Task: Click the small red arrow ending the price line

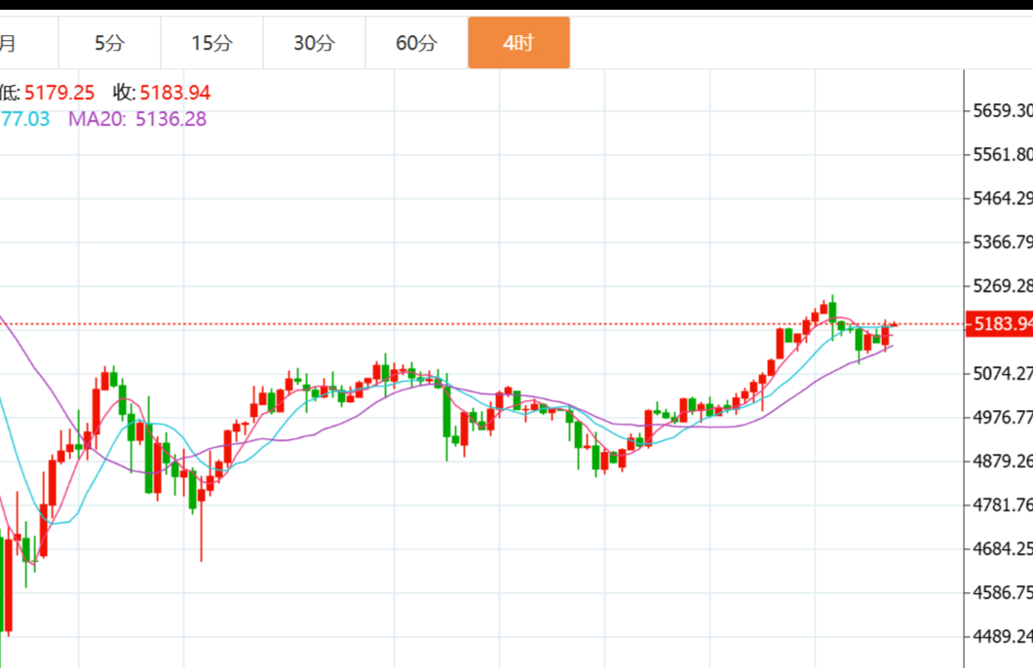Action: 894,323
